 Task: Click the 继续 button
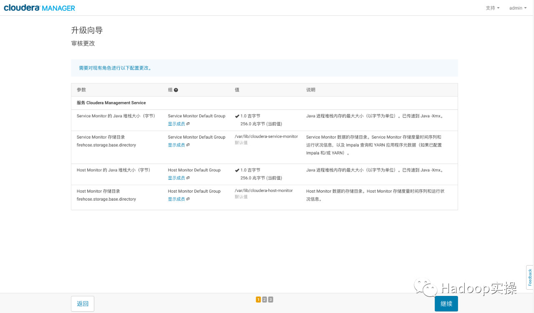[446, 304]
